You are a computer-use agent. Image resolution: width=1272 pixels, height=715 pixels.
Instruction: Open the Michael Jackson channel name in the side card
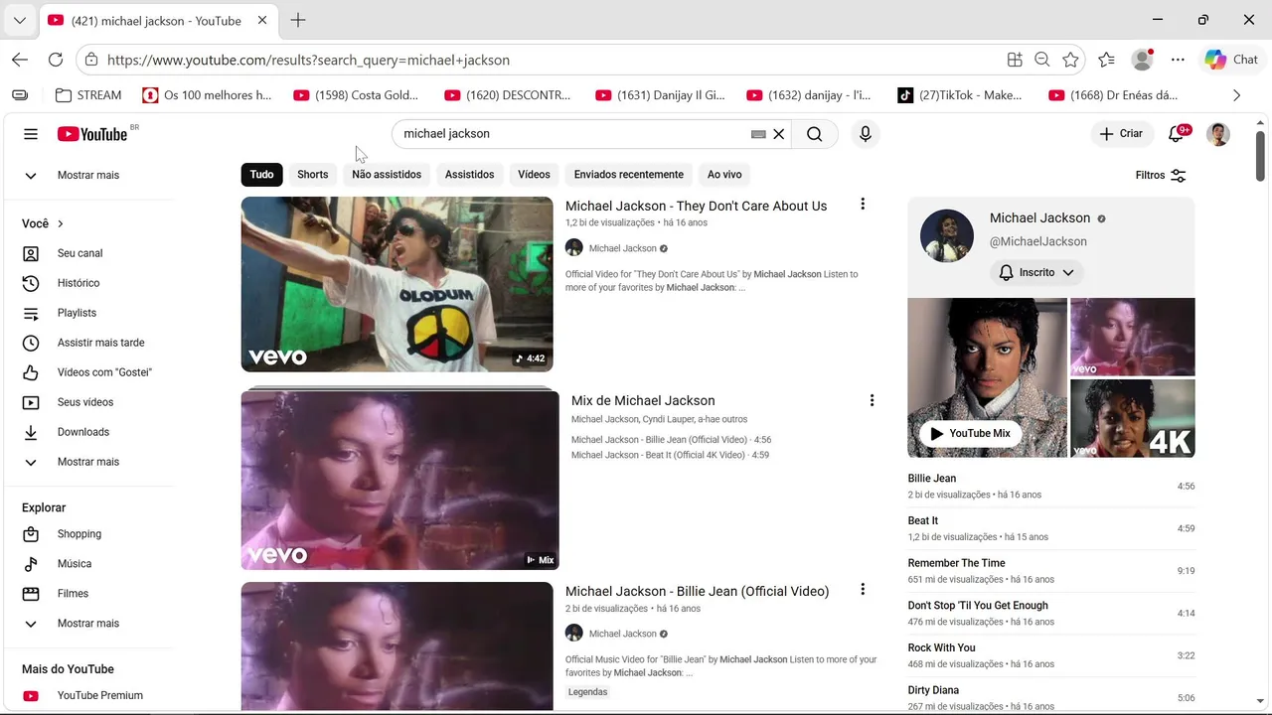pos(1039,218)
